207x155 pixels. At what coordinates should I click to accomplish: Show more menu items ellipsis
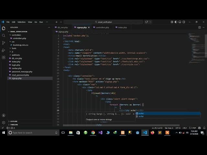click(x=47, y=22)
